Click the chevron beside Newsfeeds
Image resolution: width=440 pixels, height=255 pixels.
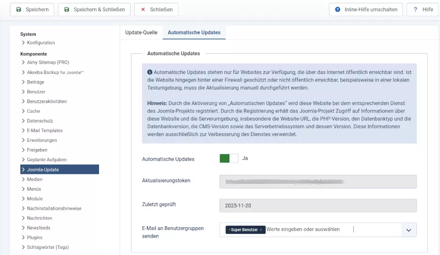[23, 228]
